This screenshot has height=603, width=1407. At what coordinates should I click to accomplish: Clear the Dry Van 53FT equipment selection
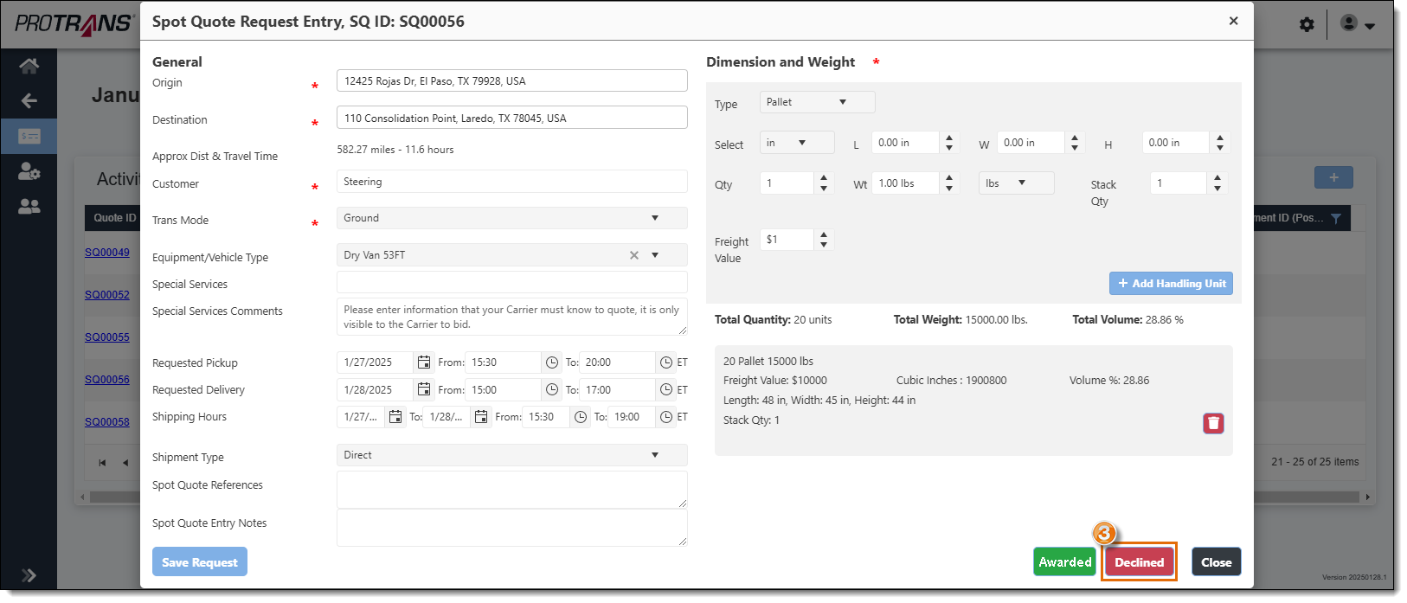point(634,255)
